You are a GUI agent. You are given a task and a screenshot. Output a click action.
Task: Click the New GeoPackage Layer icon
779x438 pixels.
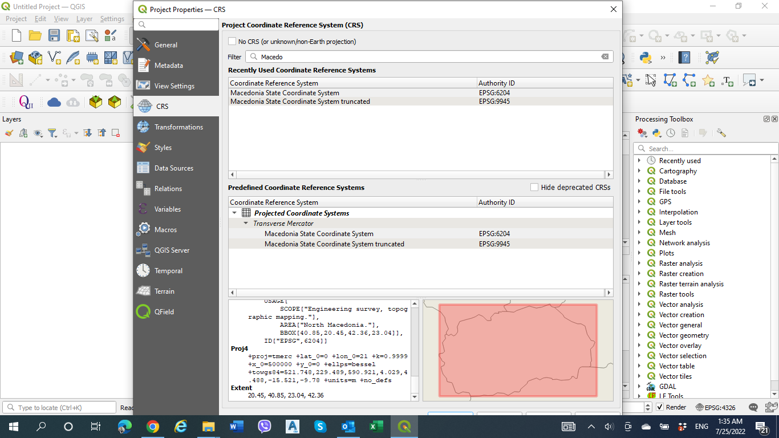[35, 58]
